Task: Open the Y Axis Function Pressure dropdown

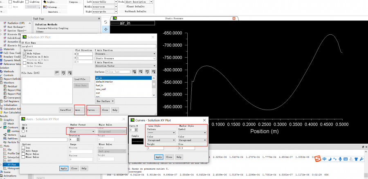Action: click(x=125, y=54)
